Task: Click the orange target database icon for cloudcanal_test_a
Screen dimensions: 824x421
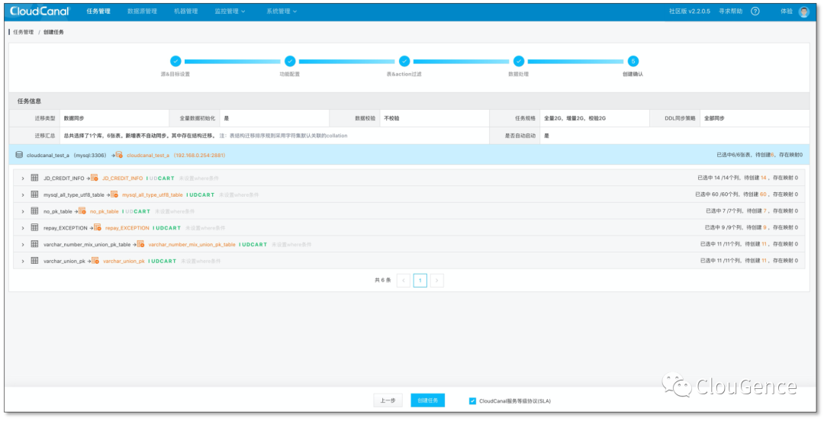Action: pos(119,155)
